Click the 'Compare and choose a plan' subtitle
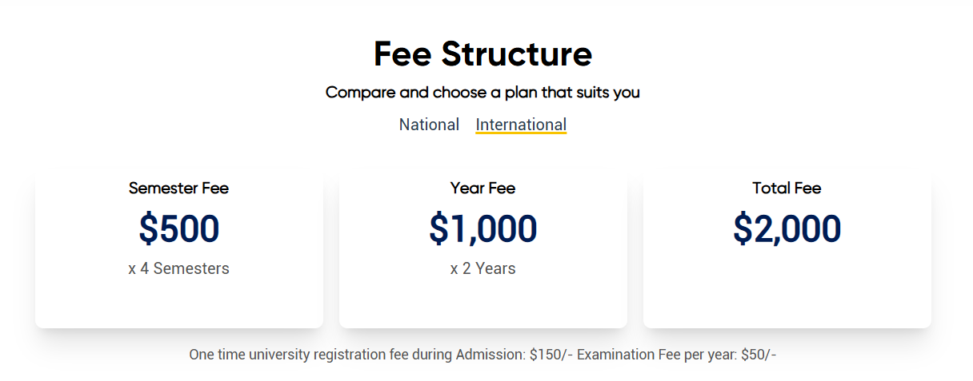Viewport: 973px width, 381px height. 482,93
